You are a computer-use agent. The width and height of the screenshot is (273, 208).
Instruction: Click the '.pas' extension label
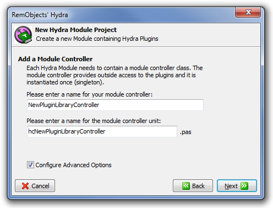(185, 132)
